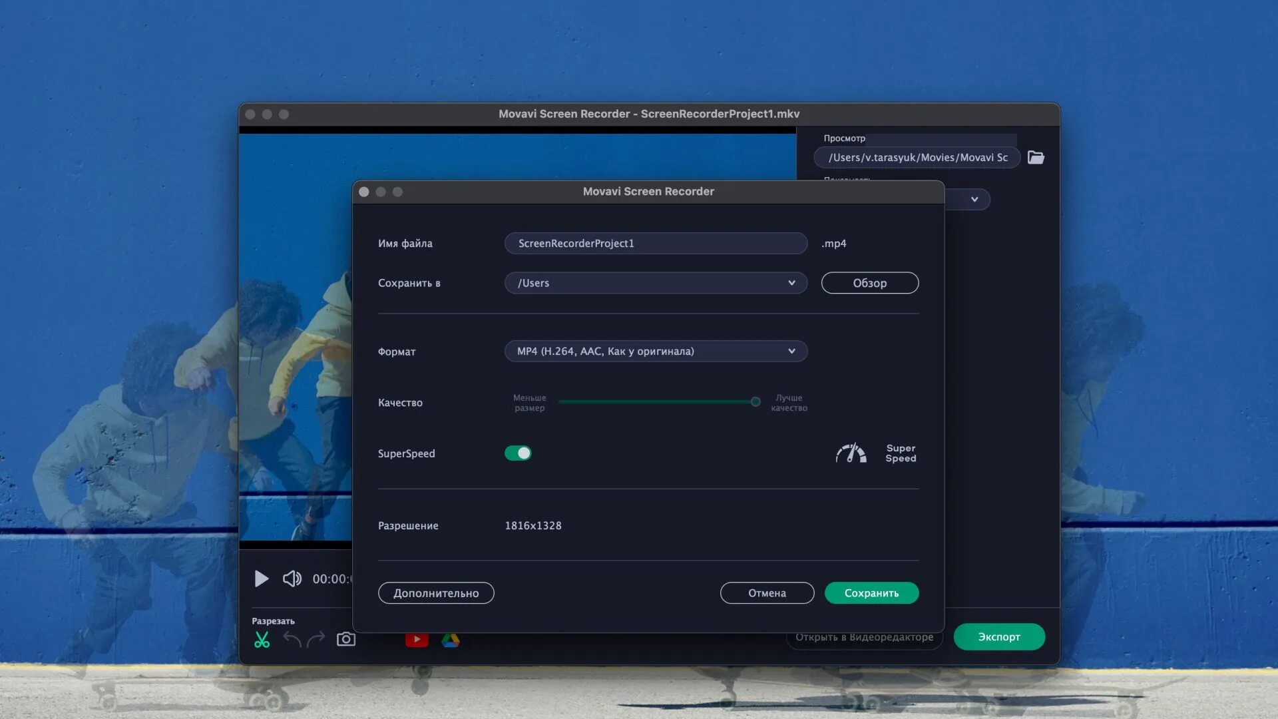Click the Обзор browse button
Screen dimensions: 1278x719
(x=869, y=283)
